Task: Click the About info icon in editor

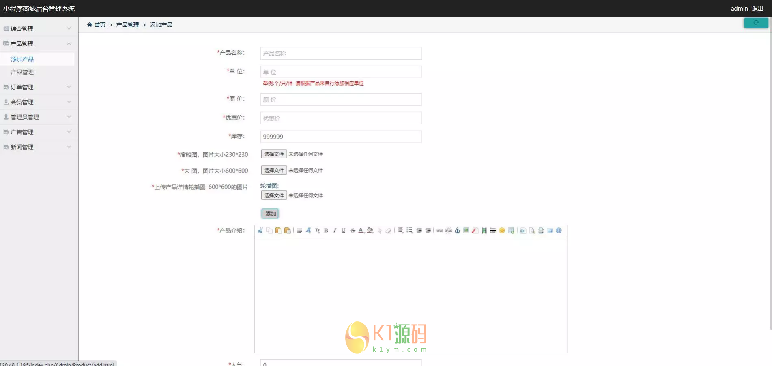Action: pos(559,231)
